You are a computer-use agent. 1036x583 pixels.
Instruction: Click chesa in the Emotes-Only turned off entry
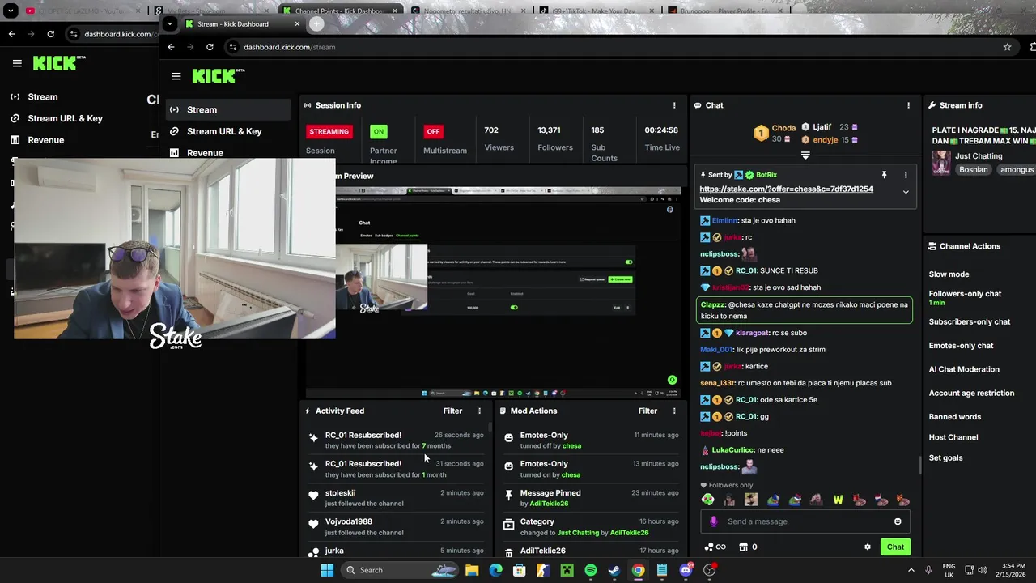click(x=571, y=446)
